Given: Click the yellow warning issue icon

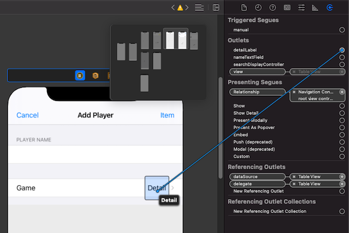Looking at the screenshot, I should point(180,8).
